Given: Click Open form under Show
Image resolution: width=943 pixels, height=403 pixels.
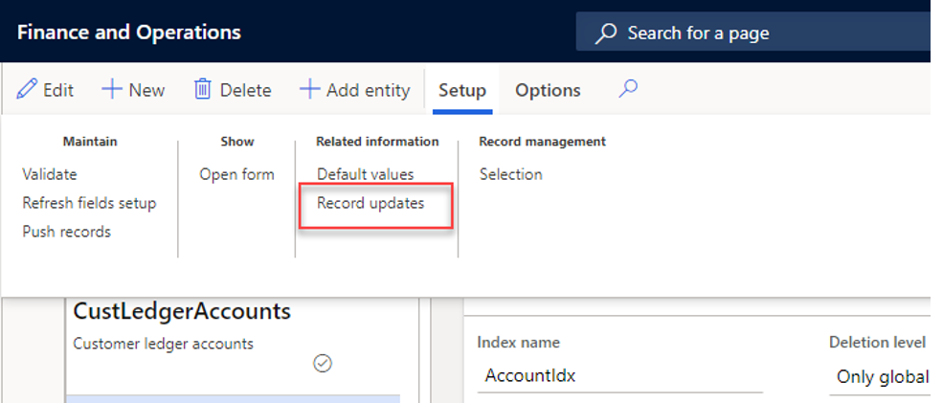Looking at the screenshot, I should [237, 174].
